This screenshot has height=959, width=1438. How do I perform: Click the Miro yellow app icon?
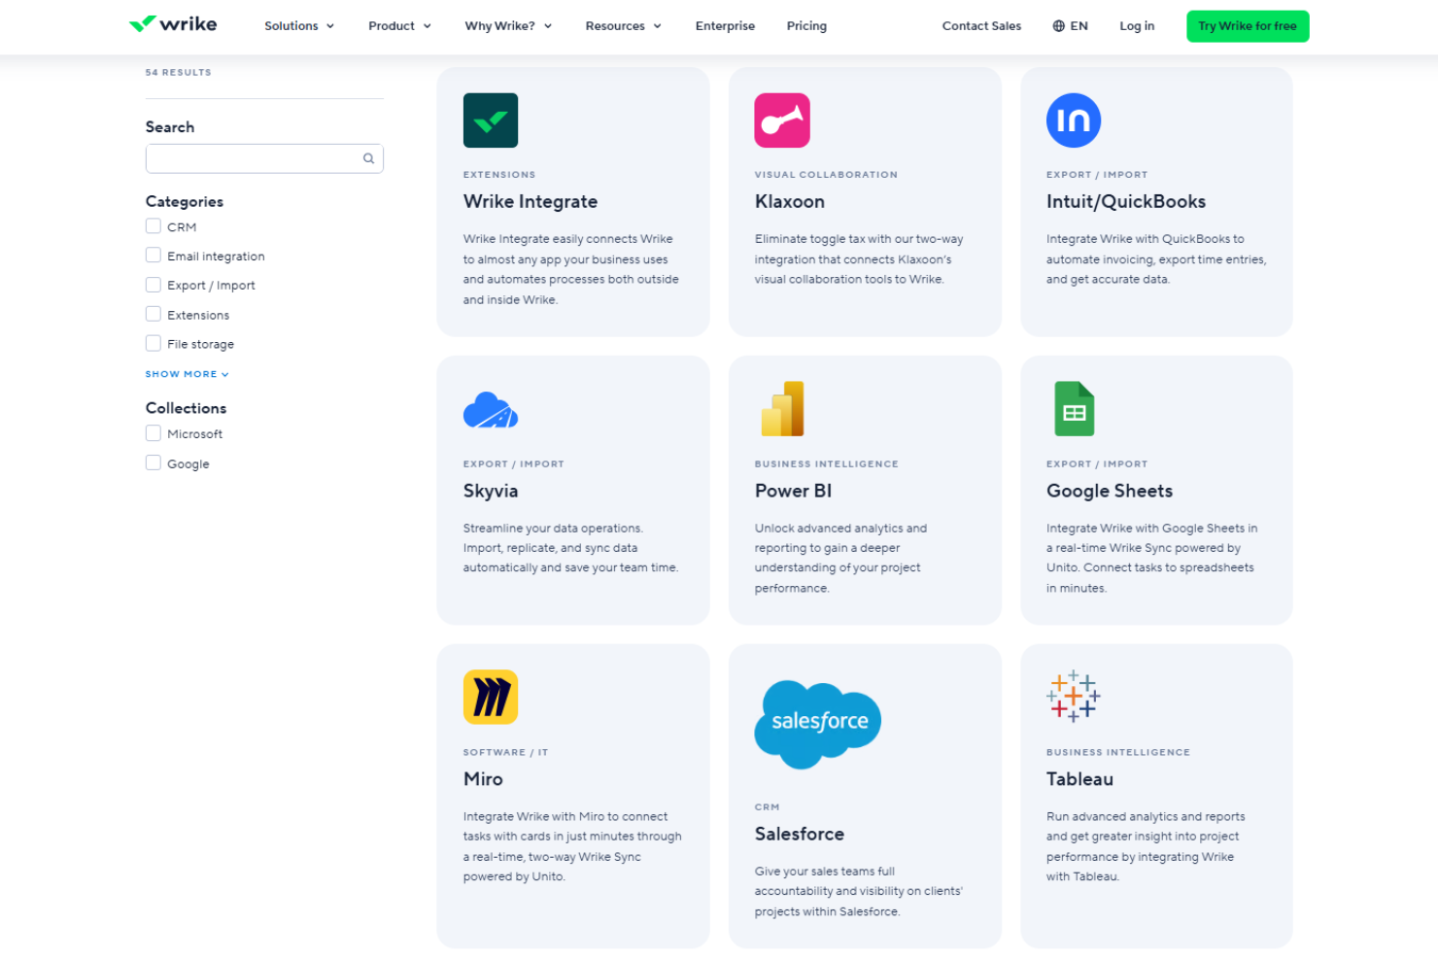[491, 698]
